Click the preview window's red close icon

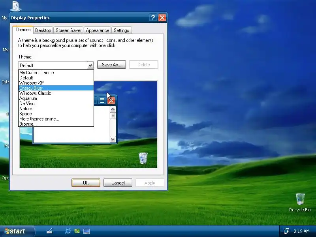click(111, 100)
